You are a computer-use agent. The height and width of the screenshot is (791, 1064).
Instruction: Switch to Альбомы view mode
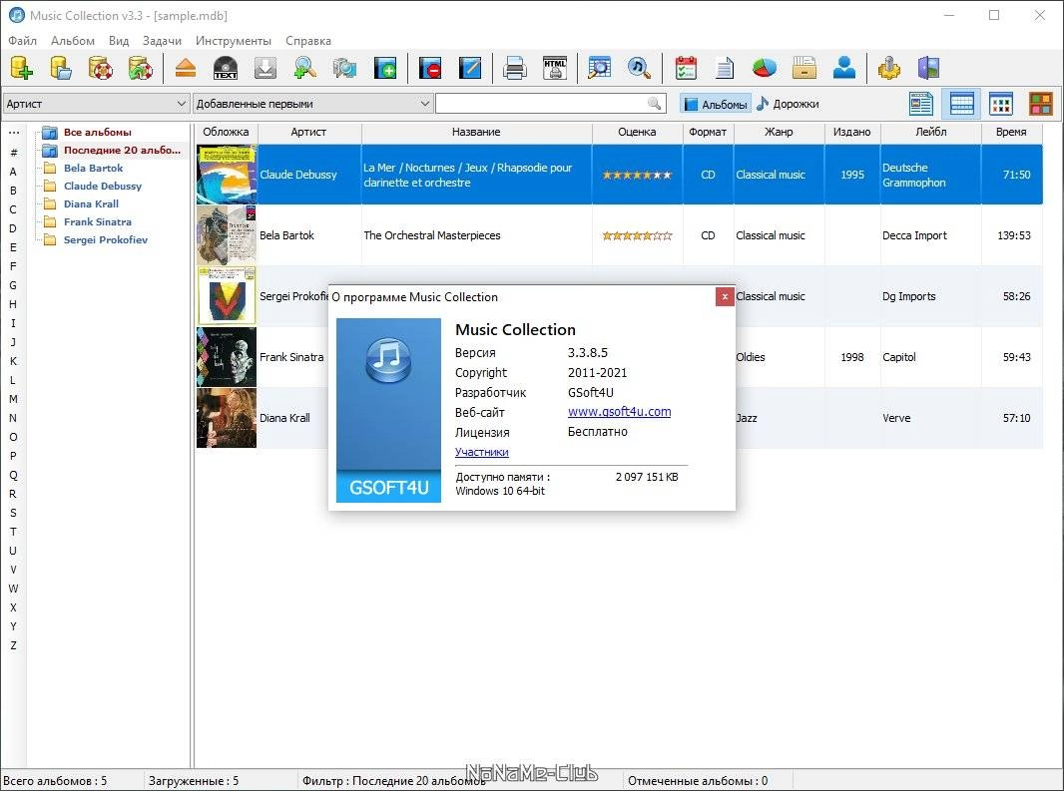(x=716, y=104)
